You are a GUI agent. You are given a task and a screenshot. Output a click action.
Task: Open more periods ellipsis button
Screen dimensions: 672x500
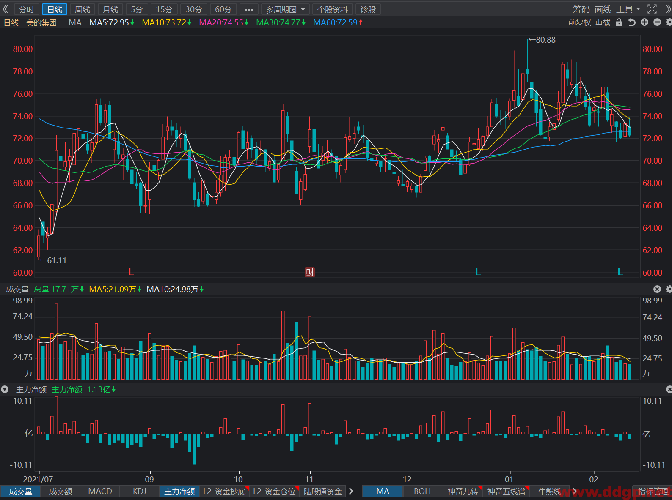coord(249,9)
